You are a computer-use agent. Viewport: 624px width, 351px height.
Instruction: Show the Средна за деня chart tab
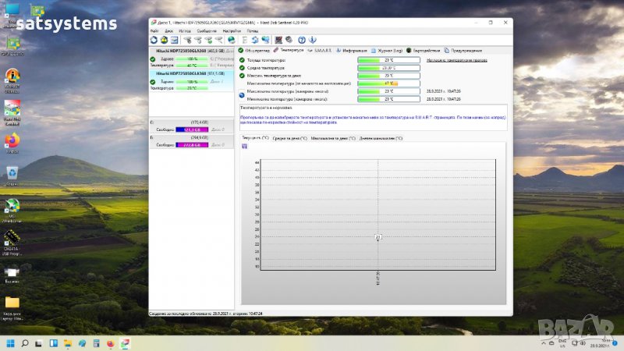[289, 138]
